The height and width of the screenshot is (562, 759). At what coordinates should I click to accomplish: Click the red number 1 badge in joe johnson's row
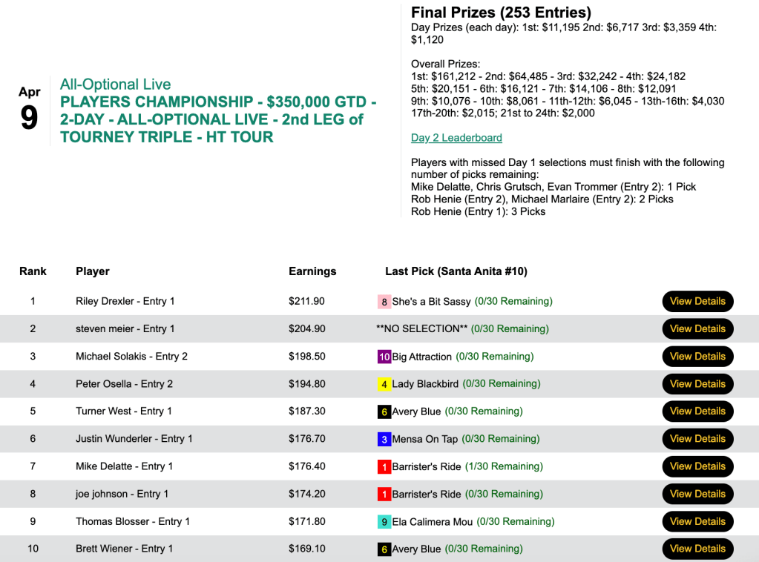(x=384, y=494)
